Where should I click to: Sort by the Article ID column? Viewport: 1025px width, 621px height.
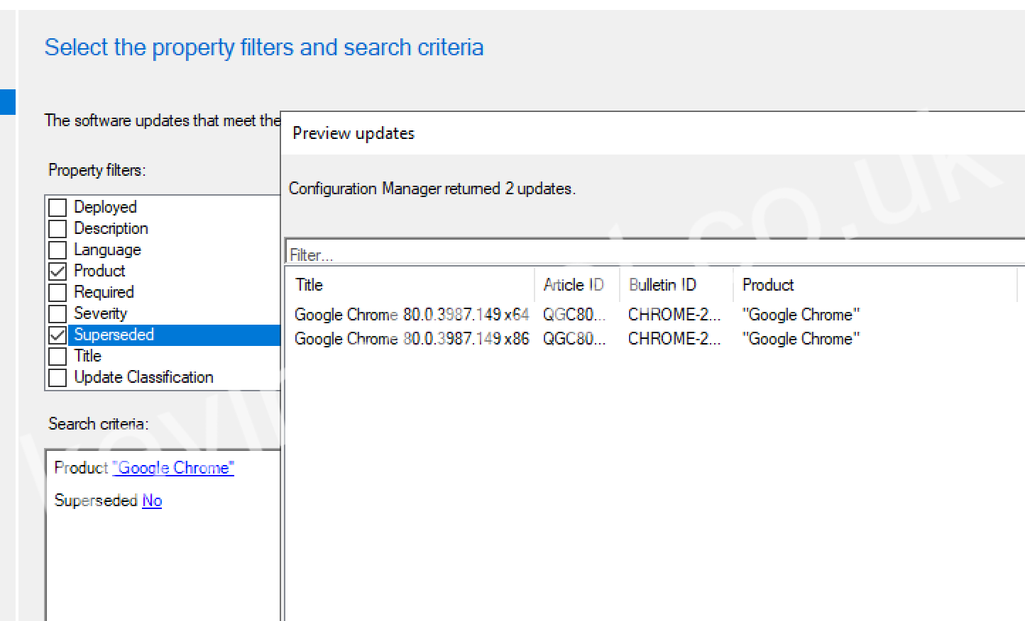[574, 285]
